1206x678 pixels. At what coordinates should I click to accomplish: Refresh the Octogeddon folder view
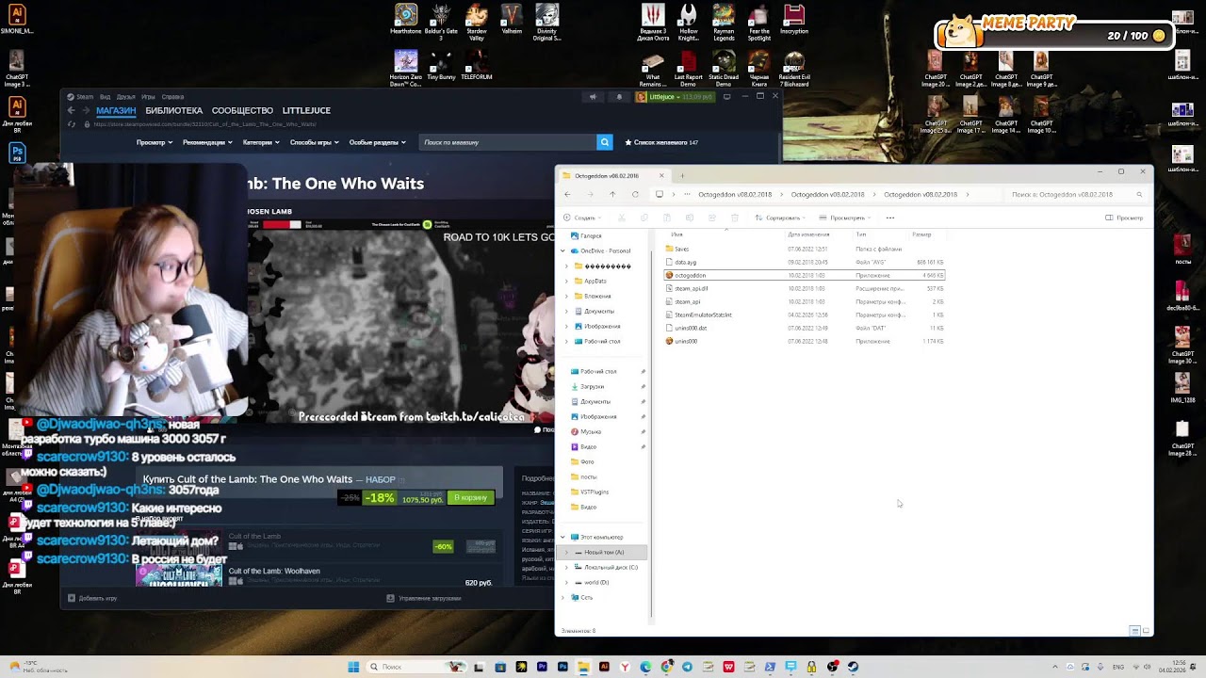(635, 195)
